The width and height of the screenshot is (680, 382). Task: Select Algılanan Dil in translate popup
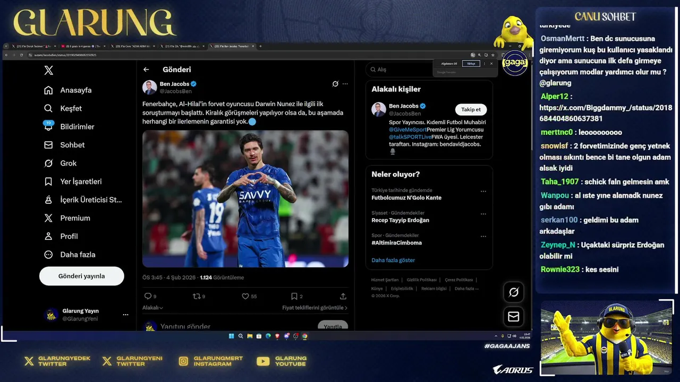(x=449, y=64)
